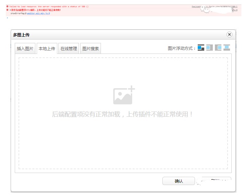Open the 在线管理 tab

(69, 48)
